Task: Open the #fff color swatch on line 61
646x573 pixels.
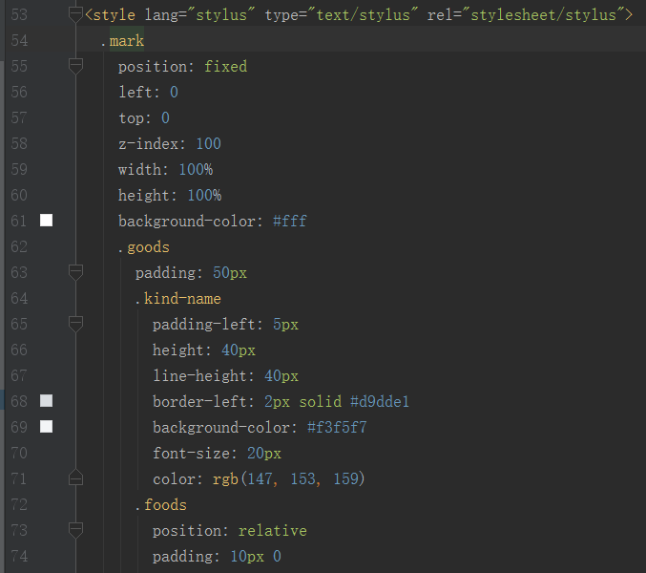Action: point(46,221)
